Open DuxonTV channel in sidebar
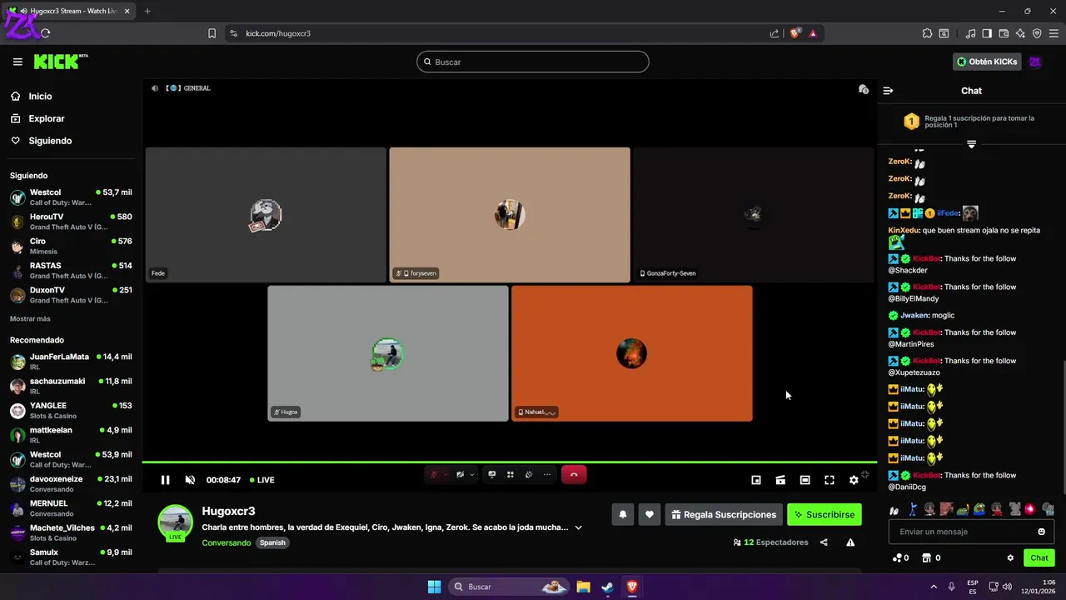 (x=71, y=295)
